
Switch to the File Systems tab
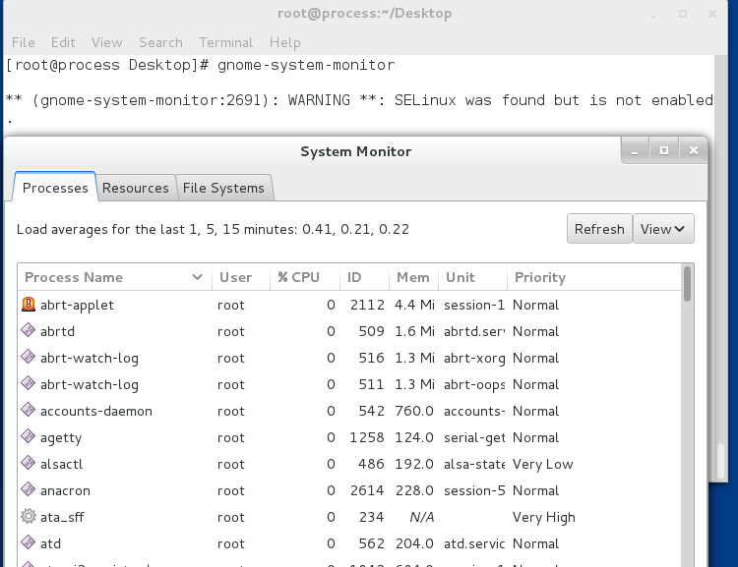223,188
